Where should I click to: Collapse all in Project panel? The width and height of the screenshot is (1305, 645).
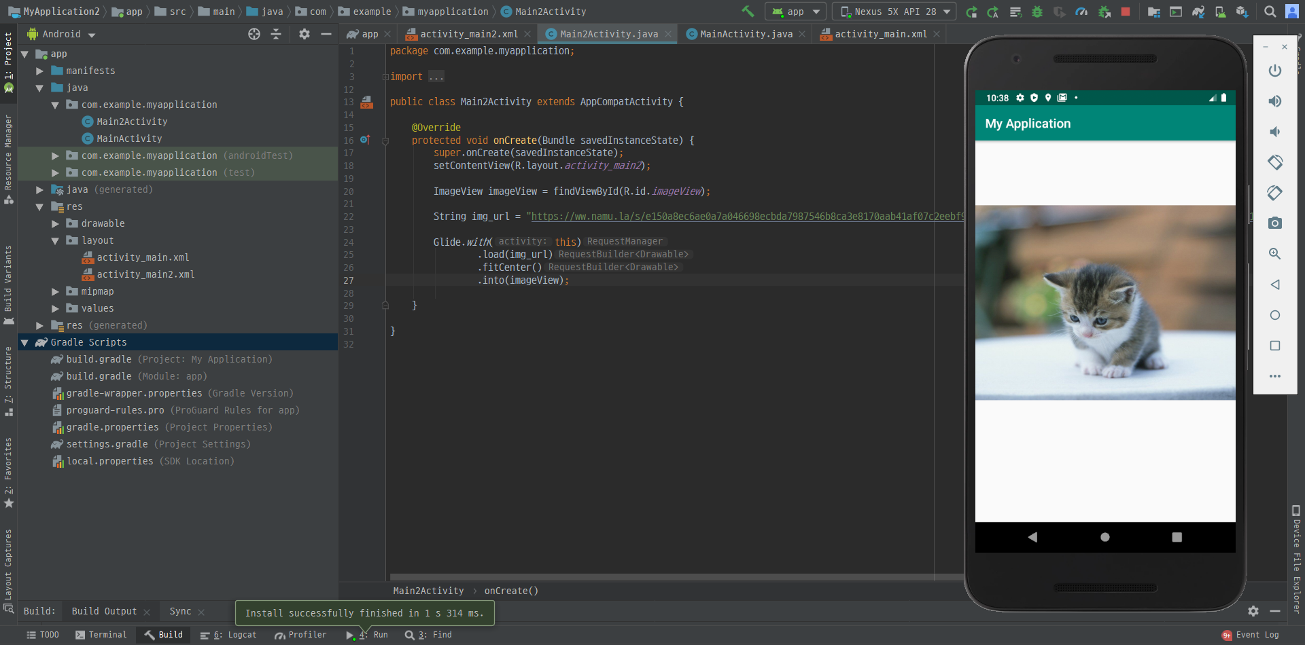coord(276,34)
